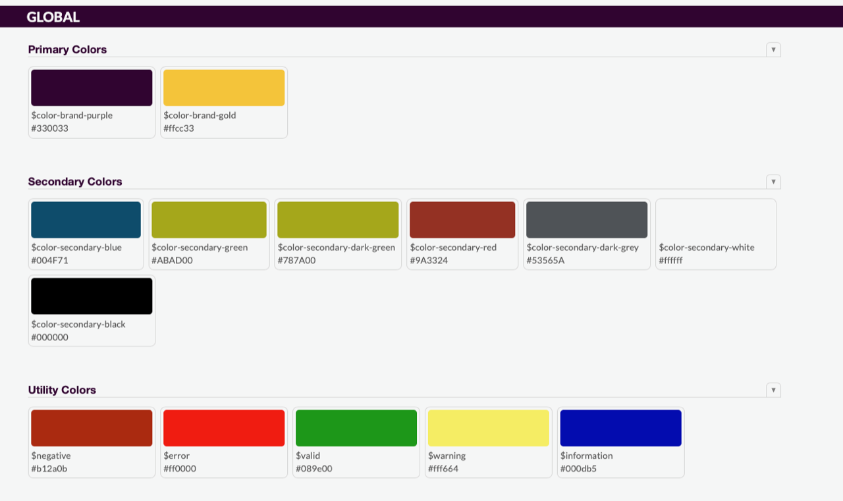Click the $color-secondary-green label
Screen dimensions: 843x501
[x=200, y=248]
